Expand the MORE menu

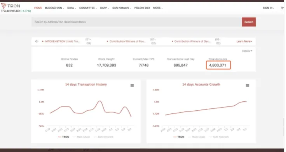tap(158, 8)
